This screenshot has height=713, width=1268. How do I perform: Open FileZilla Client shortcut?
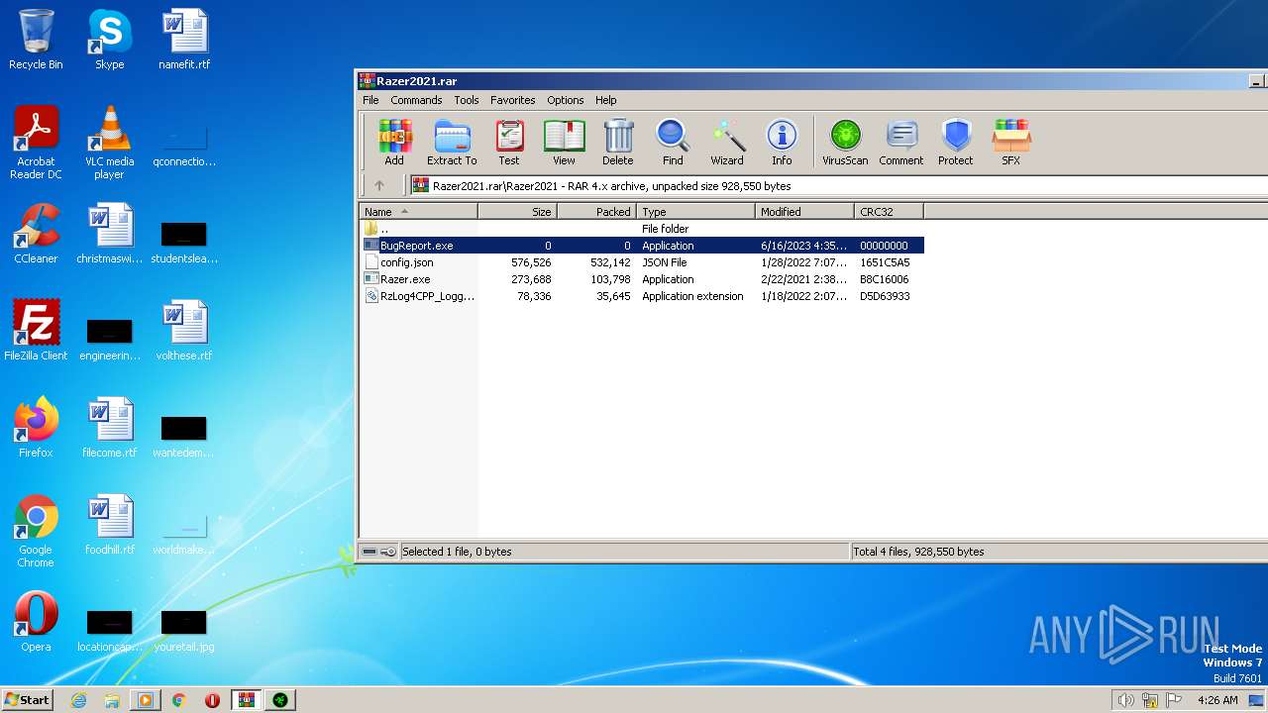pos(36,332)
